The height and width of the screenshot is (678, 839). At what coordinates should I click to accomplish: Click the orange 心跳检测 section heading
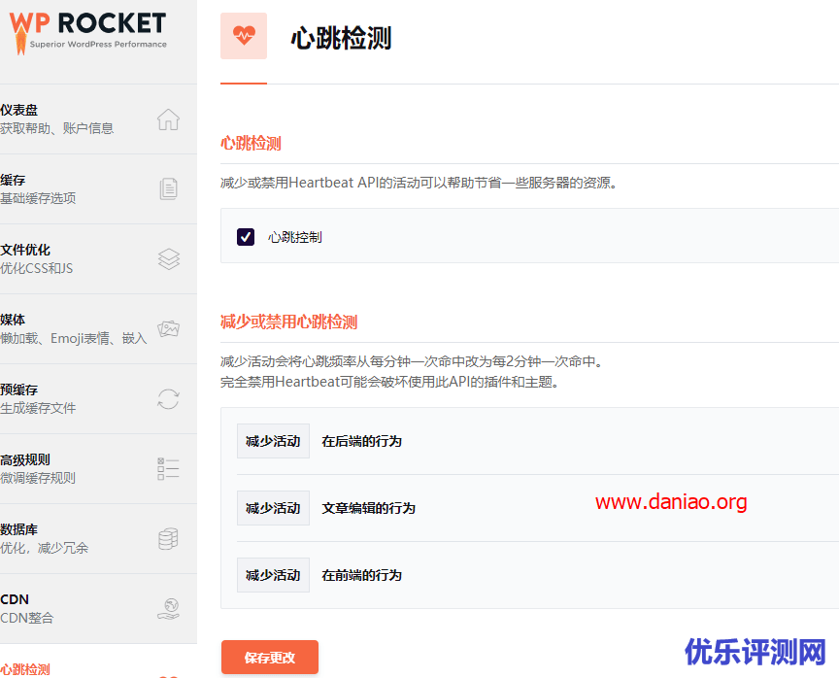coord(251,143)
